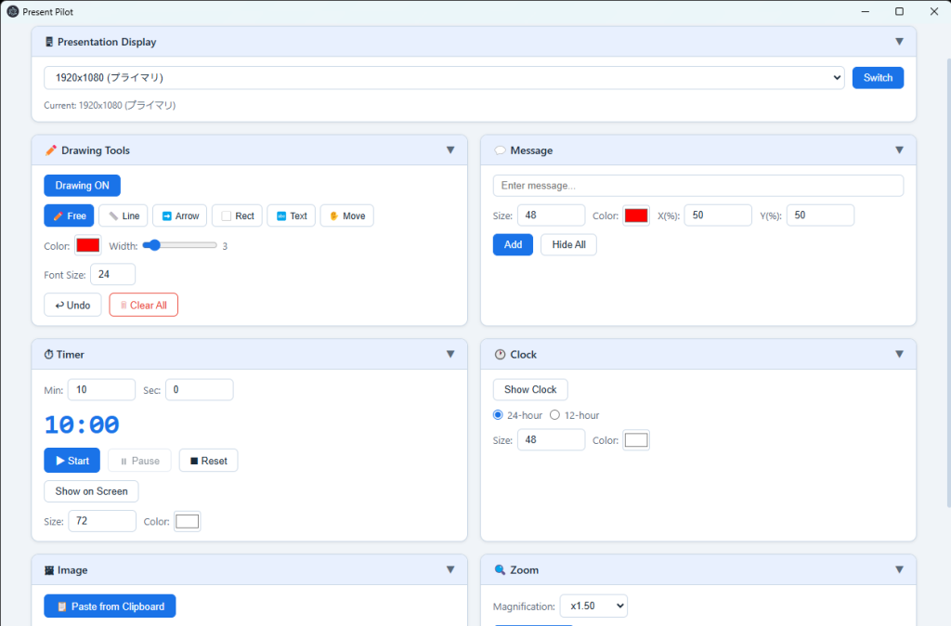951x626 pixels.
Task: Open the Message color swatch
Action: click(636, 215)
